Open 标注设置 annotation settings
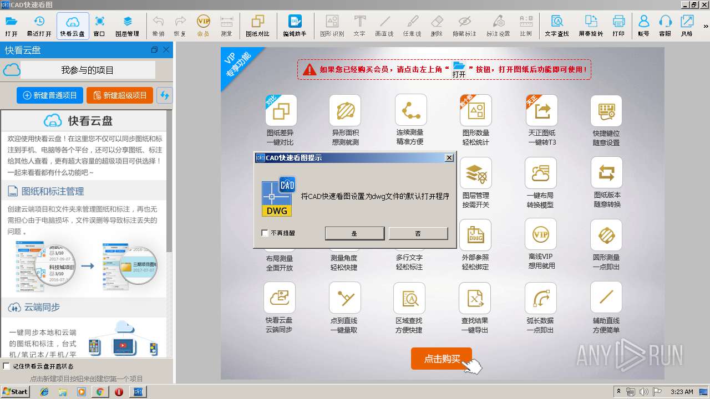710x399 pixels. tap(498, 25)
